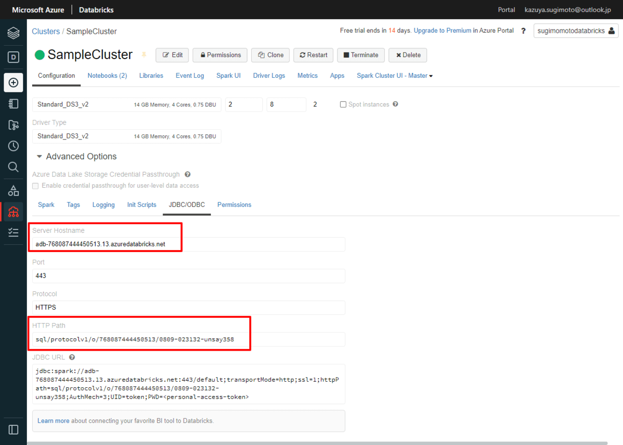Open the Workspace notebook icon in sidebar
This screenshot has height=445, width=623.
point(13,104)
